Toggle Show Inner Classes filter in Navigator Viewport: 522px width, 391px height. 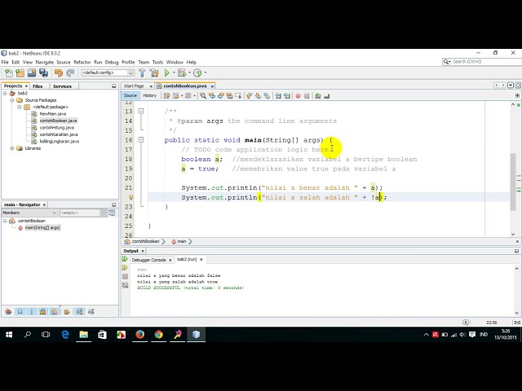tap(55, 311)
